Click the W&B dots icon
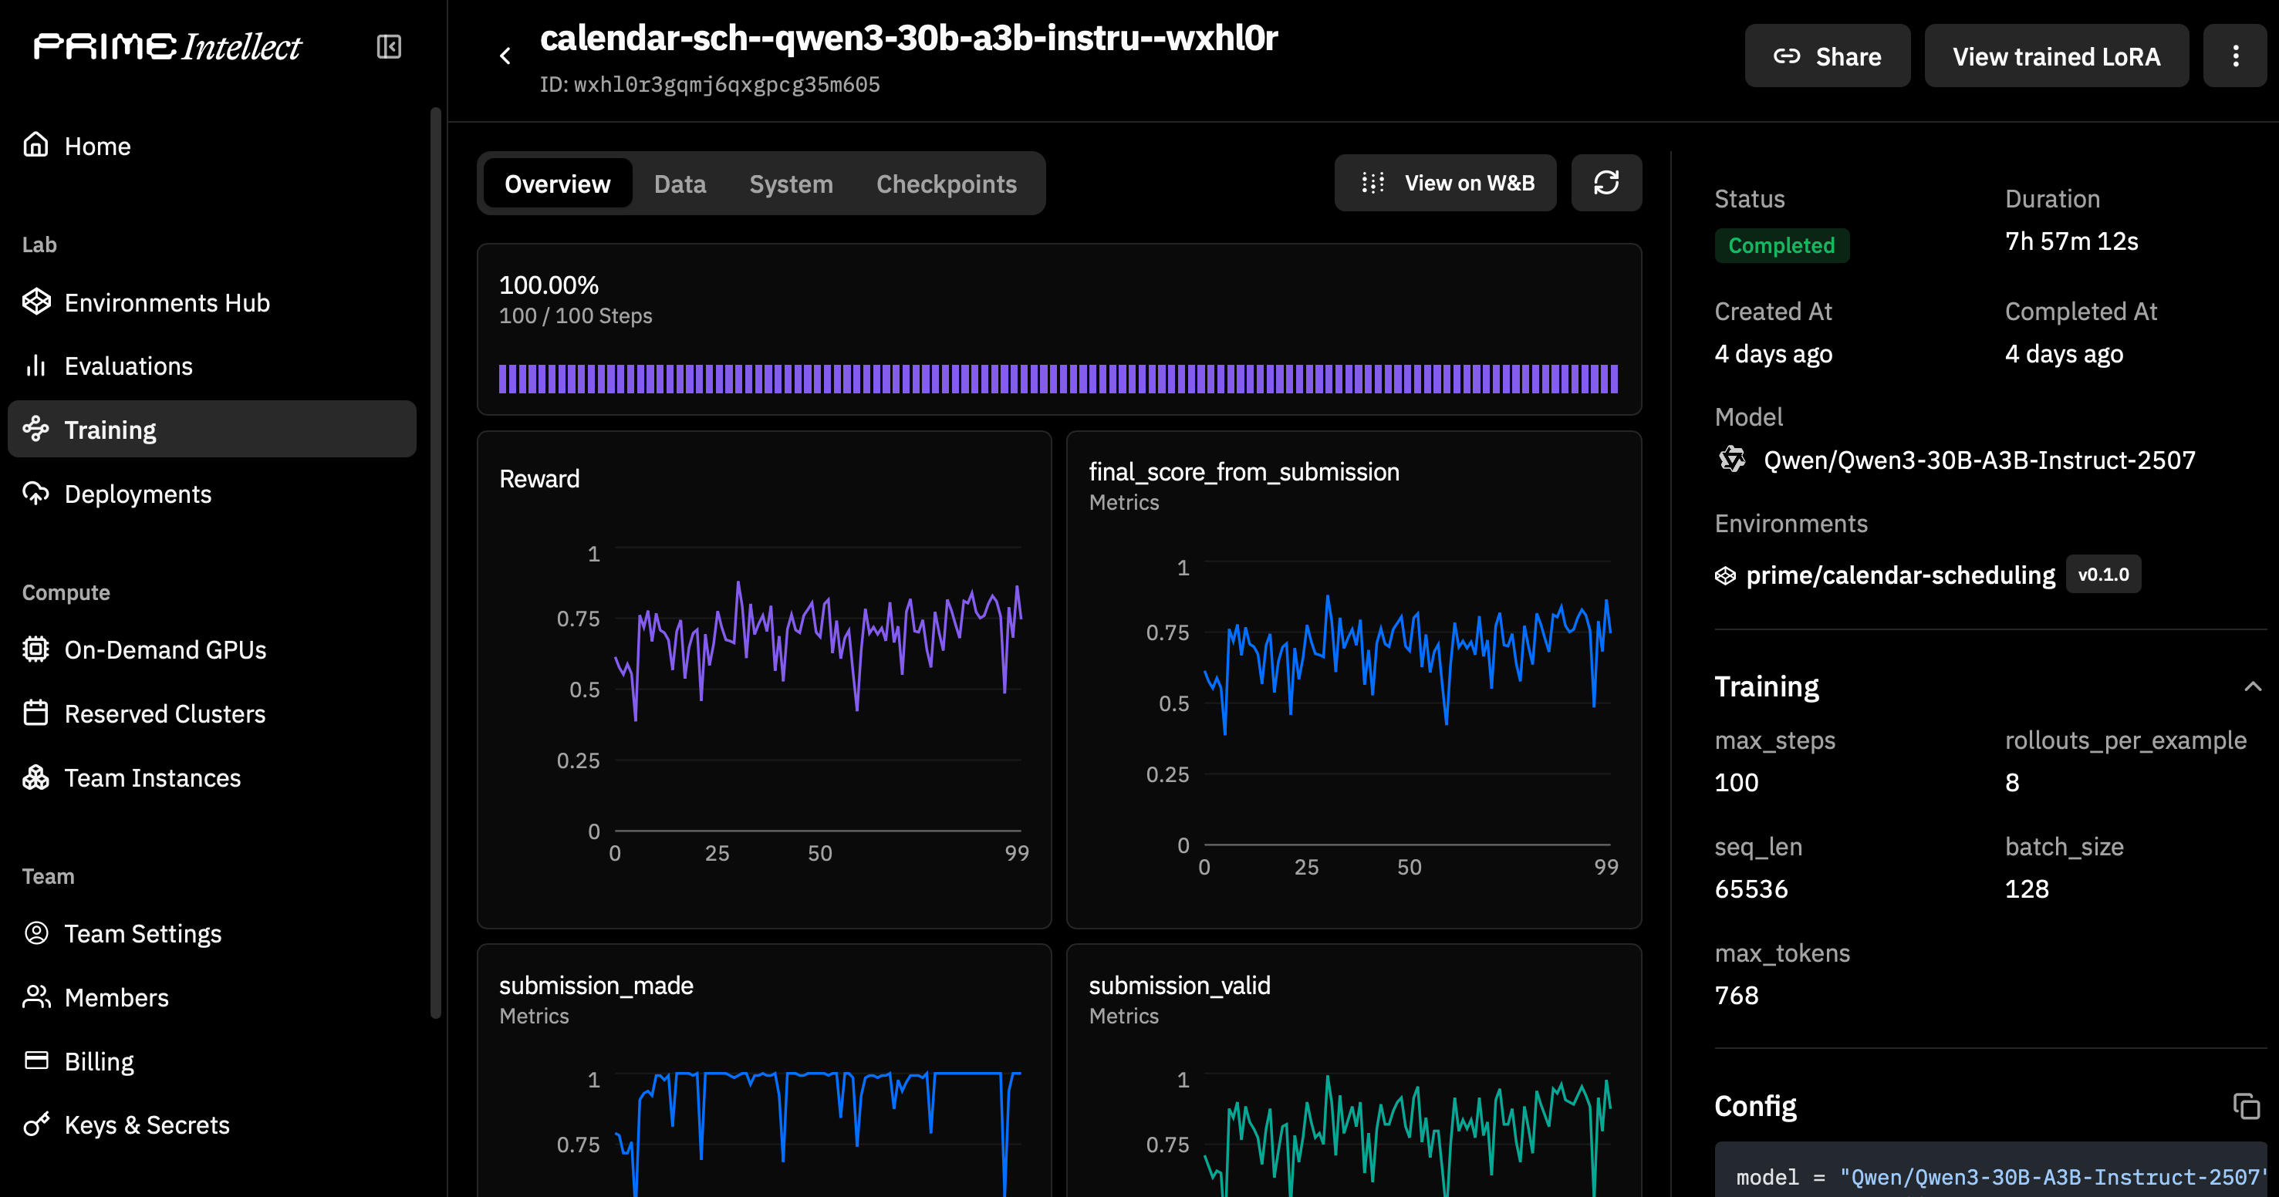The height and width of the screenshot is (1197, 2279). pos(1372,183)
